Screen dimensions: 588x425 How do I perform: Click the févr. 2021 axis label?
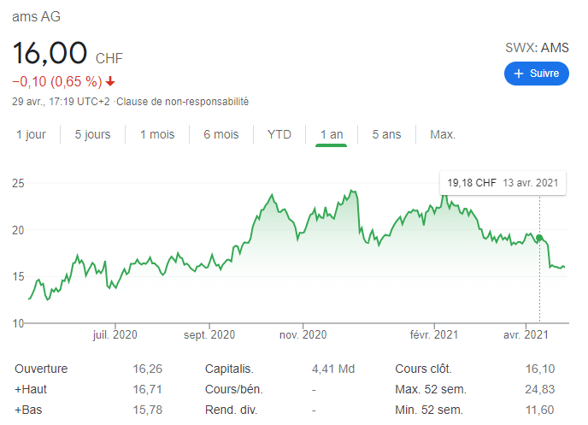pos(434,334)
